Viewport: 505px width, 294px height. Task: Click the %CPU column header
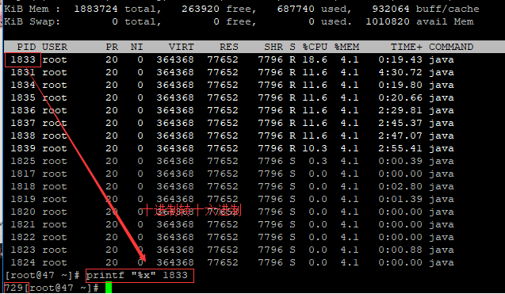pos(315,47)
